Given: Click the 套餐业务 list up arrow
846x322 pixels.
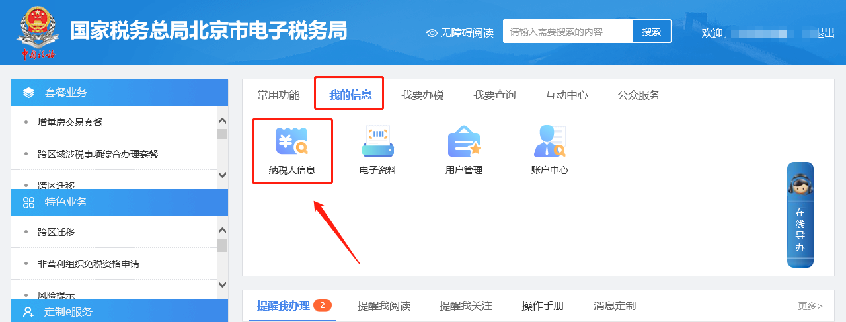Looking at the screenshot, I should (222, 121).
